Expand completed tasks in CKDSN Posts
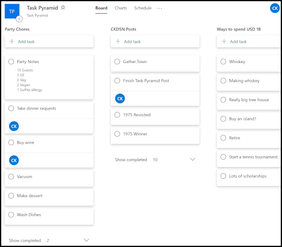The height and width of the screenshot is (247, 282). [x=192, y=159]
